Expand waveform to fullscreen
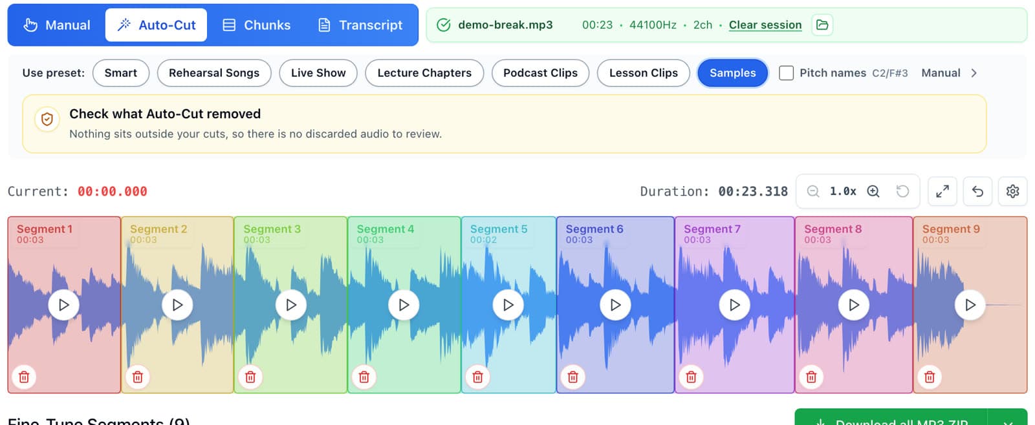1035x425 pixels. (x=942, y=191)
